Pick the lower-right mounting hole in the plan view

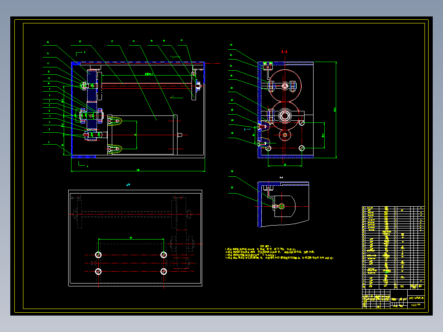(x=164, y=272)
